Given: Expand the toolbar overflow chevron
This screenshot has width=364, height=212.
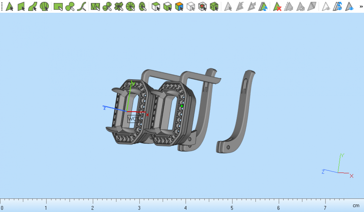Looking at the screenshot, I should pos(361,6).
